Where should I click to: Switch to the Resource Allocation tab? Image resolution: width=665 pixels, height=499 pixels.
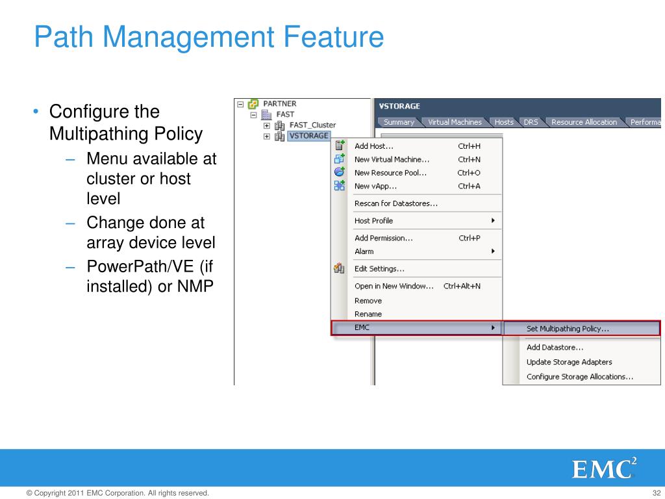pos(584,122)
